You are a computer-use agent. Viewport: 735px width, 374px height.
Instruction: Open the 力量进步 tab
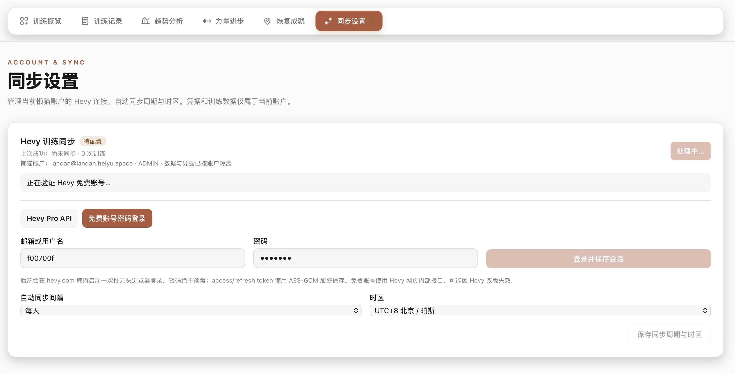tap(223, 21)
